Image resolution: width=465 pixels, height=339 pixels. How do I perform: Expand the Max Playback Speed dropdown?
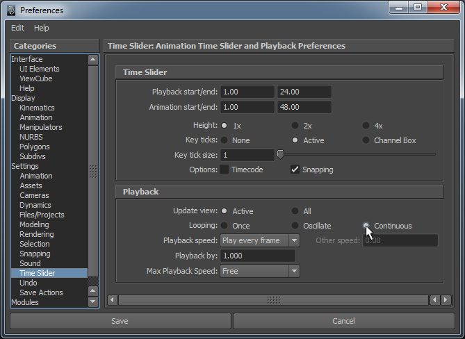click(x=260, y=271)
